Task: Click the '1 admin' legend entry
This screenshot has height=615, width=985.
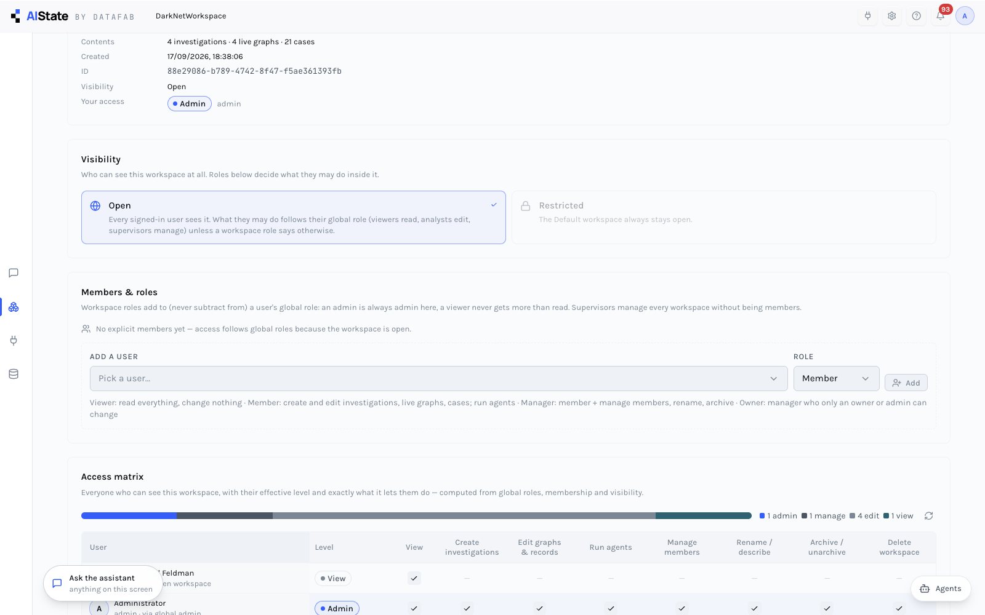Action: (779, 516)
